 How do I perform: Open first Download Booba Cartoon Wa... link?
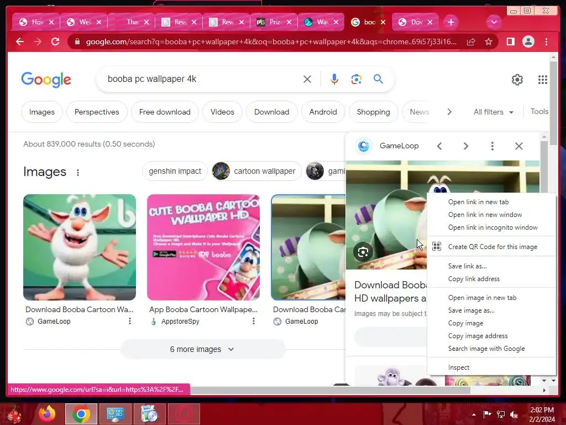coord(80,309)
